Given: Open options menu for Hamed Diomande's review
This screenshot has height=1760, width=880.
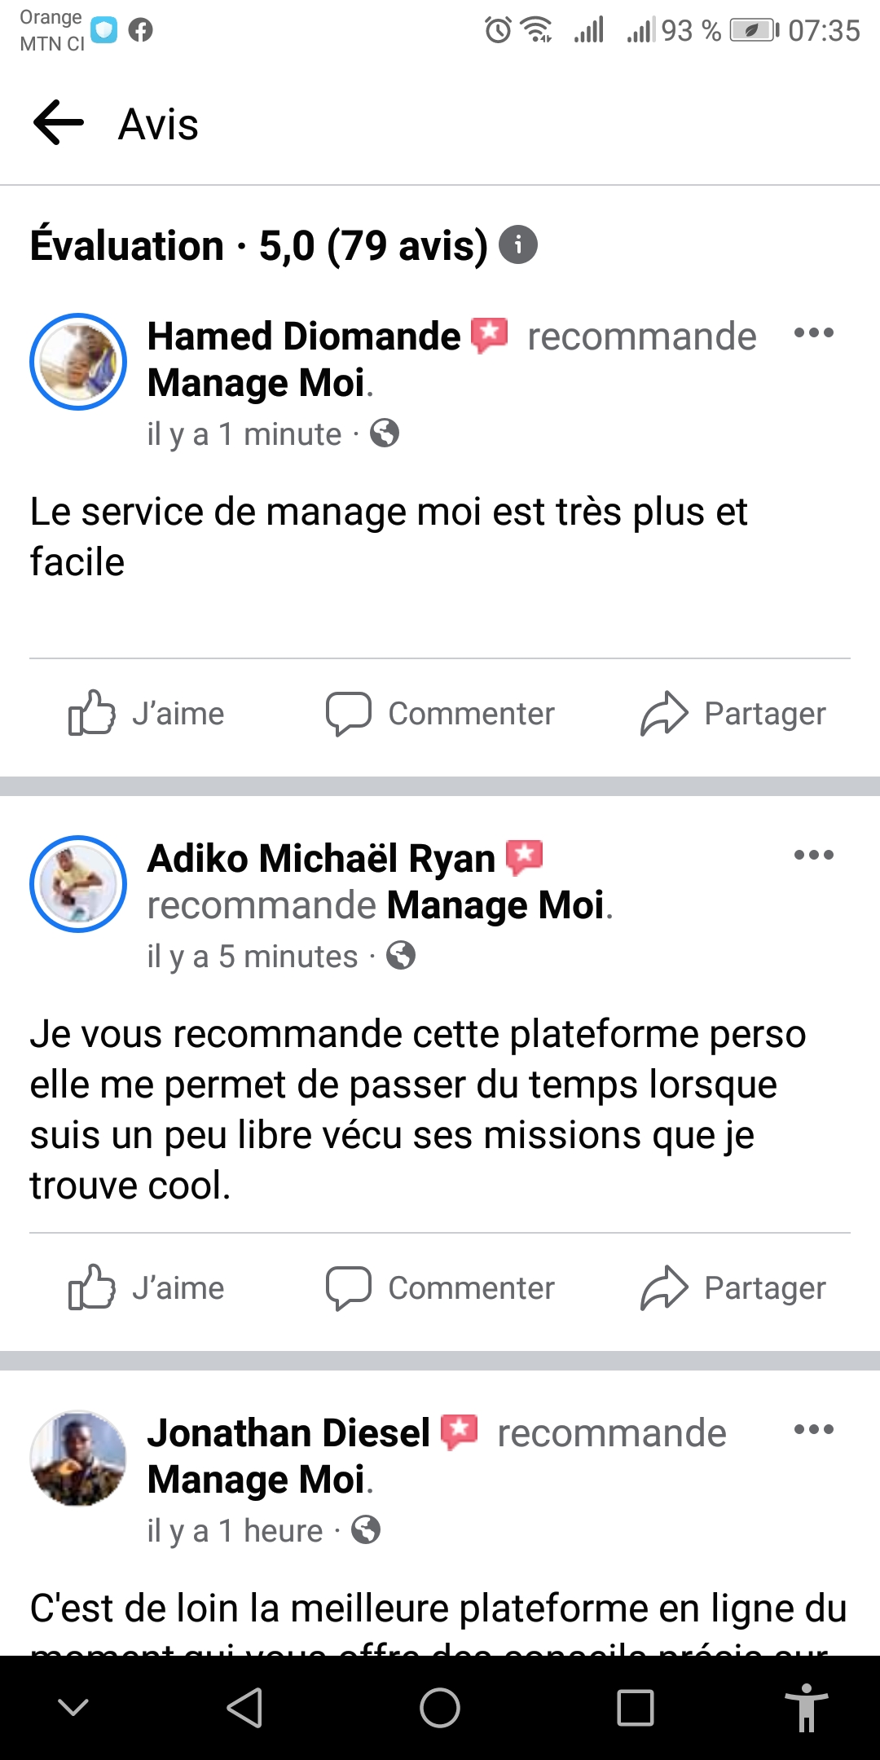Looking at the screenshot, I should click(x=813, y=332).
